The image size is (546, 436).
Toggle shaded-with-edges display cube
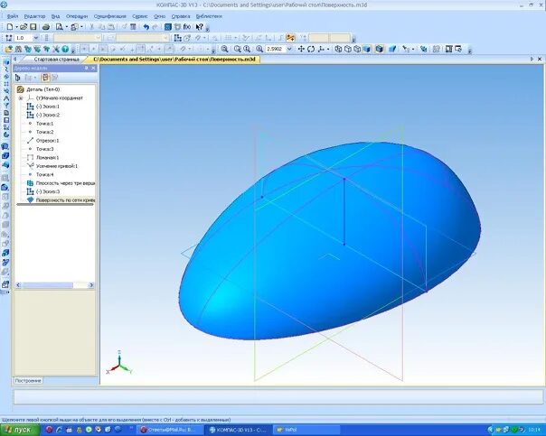tap(379, 49)
